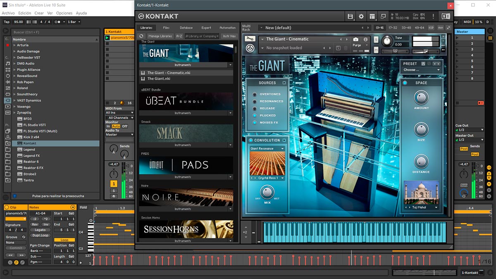The height and width of the screenshot is (279, 496).
Task: Solo The Giant instrument with S button
Action: click(376, 39)
